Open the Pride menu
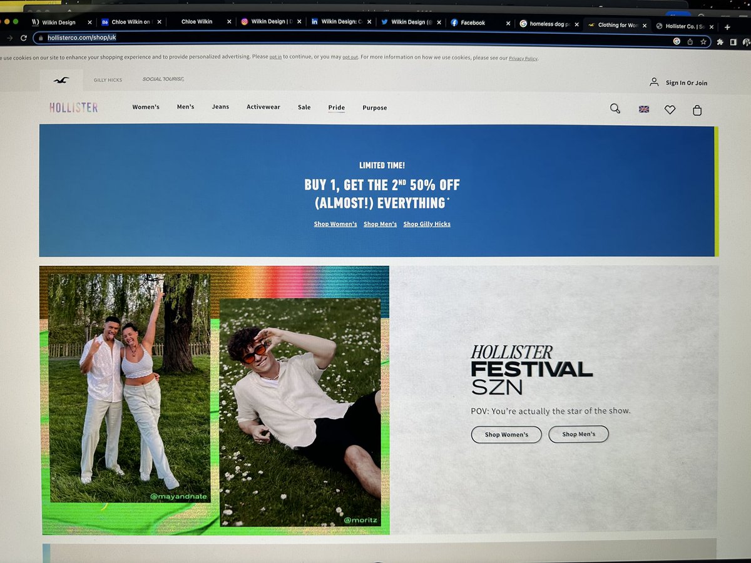The image size is (751, 563). [337, 108]
